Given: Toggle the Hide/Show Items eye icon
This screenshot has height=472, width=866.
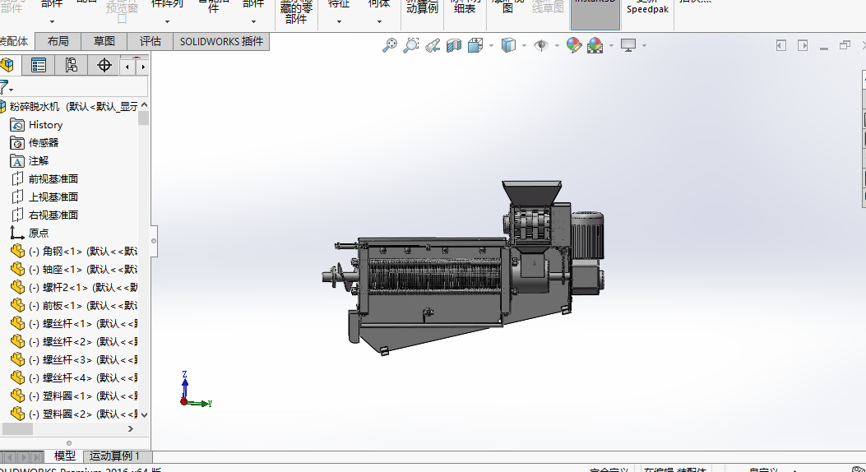Looking at the screenshot, I should 540,46.
